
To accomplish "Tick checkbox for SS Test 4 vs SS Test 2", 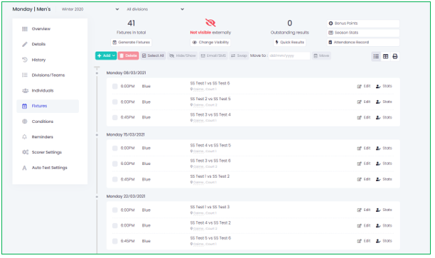I will (115, 225).
